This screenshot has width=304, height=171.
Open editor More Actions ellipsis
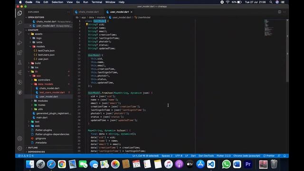[285, 12]
